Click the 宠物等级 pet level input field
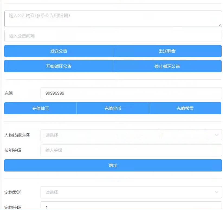The height and width of the screenshot is (210, 223). coord(122,207)
